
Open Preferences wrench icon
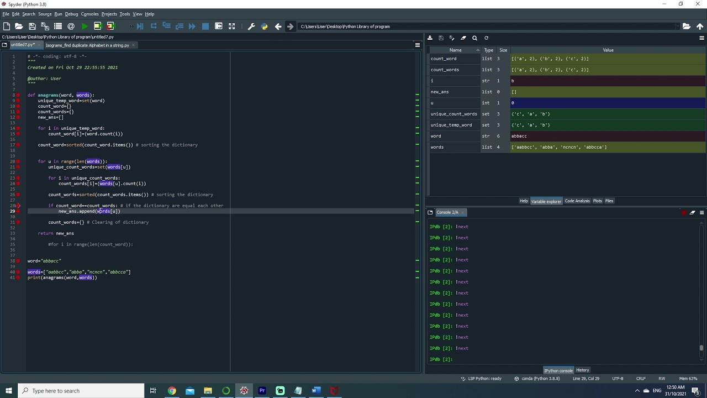click(251, 26)
